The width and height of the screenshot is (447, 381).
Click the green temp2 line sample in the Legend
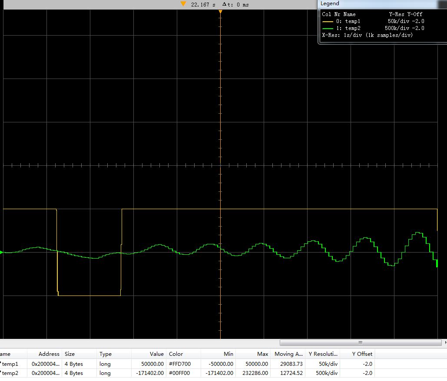click(328, 29)
